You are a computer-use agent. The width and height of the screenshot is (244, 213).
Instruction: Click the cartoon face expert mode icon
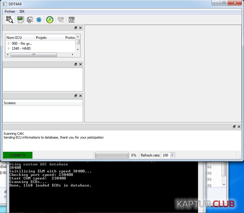[30, 20]
